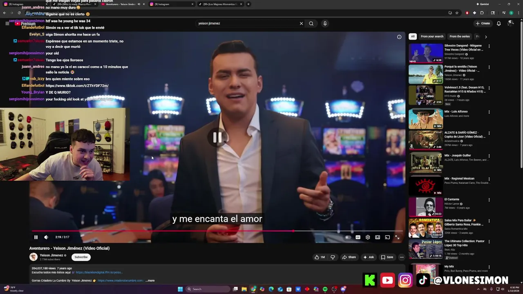Start voice search with microphone
The height and width of the screenshot is (294, 523).
point(325,23)
